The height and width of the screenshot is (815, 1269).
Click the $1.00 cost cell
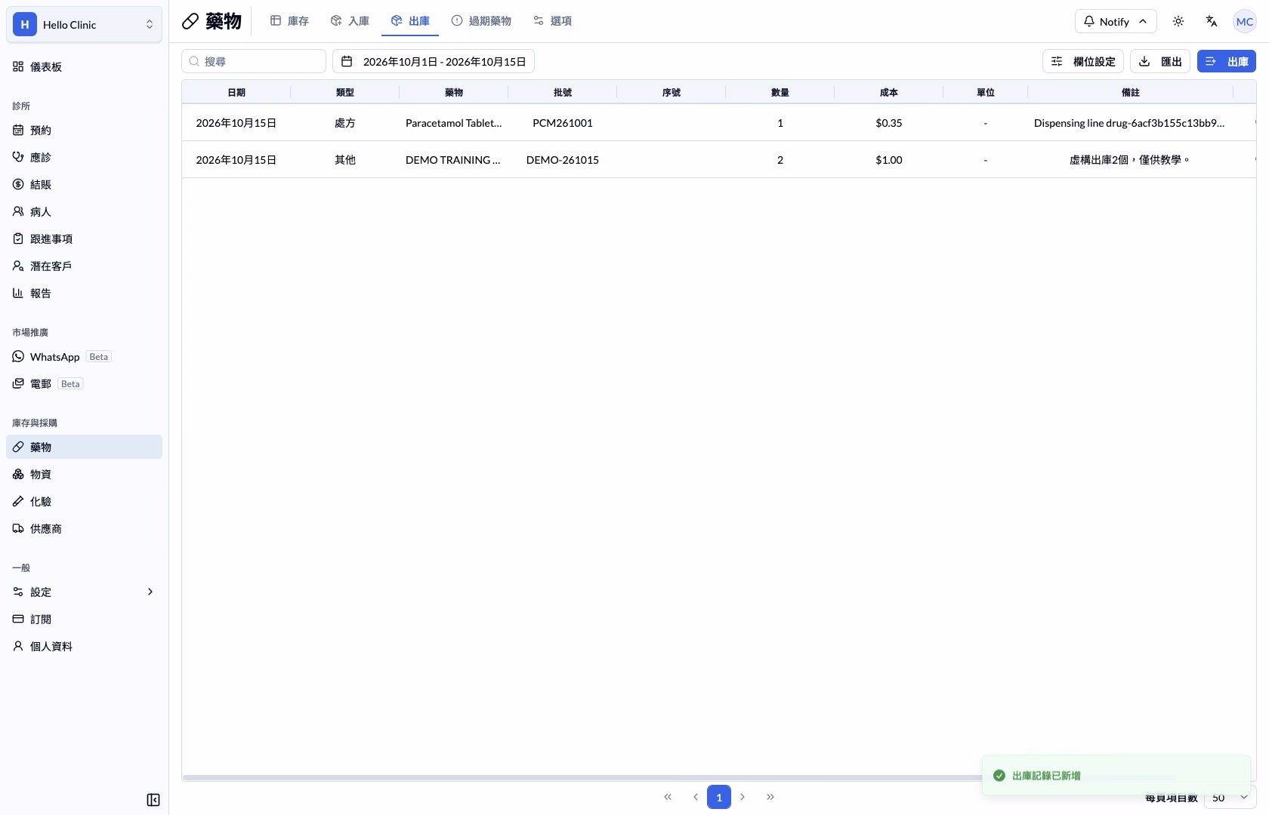click(x=889, y=160)
